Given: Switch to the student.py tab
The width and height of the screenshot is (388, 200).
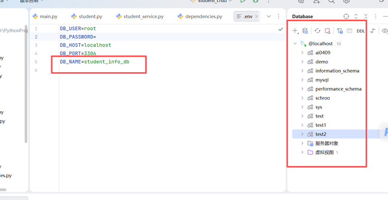Looking at the screenshot, I should (x=87, y=16).
